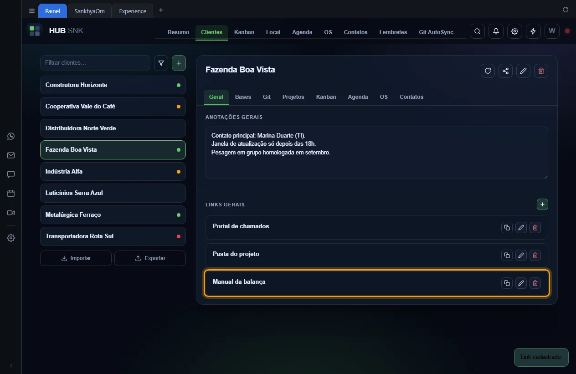Delete the Manual da balança link
The image size is (576, 374).
[535, 283]
